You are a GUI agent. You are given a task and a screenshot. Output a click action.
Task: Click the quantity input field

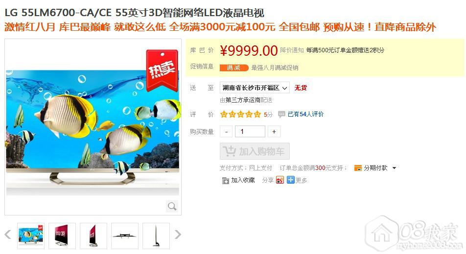coord(250,131)
